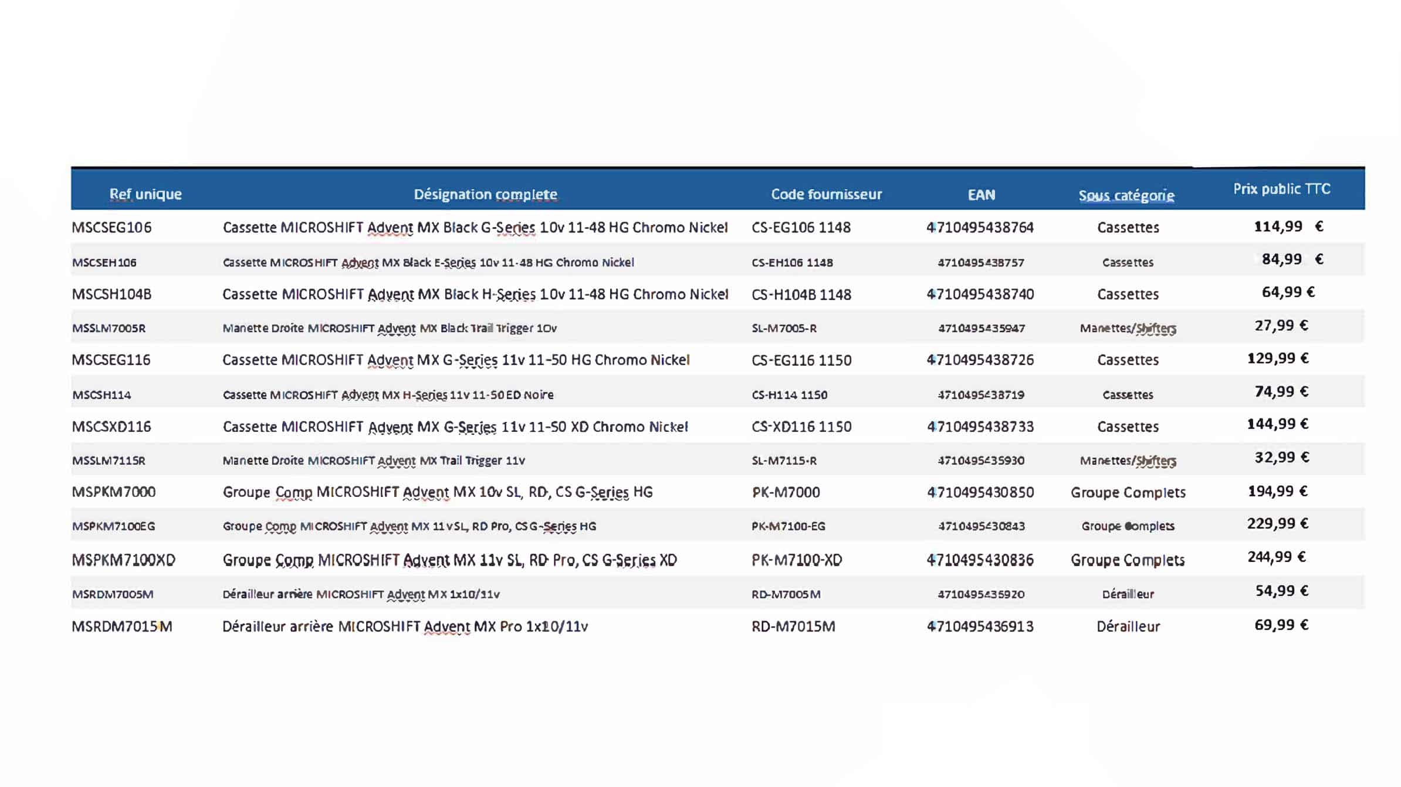The height and width of the screenshot is (787, 1401).
Task: Select the reference cell MSCSEG106
Action: click(x=111, y=227)
